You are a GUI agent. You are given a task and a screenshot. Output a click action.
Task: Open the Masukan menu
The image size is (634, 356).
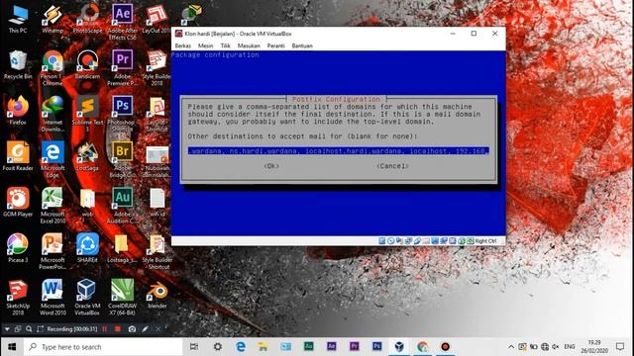click(249, 45)
